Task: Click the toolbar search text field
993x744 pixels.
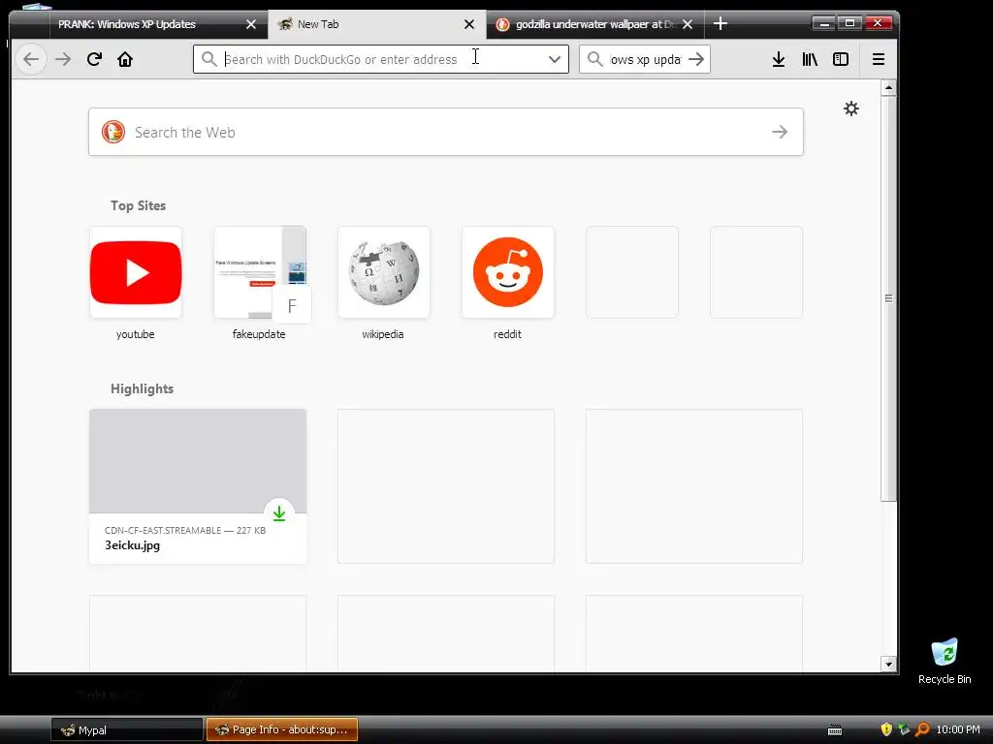Action: 645,59
